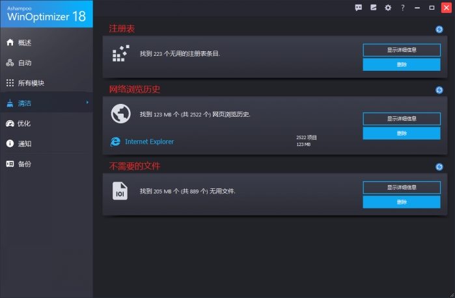Refresh the 网络浏览历史 section
This screenshot has height=298, width=455.
pyautogui.click(x=439, y=90)
